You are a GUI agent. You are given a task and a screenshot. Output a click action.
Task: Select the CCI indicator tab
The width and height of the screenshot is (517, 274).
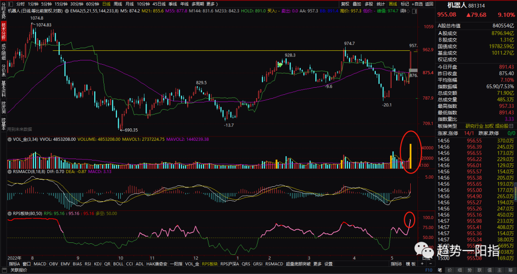[130, 264]
